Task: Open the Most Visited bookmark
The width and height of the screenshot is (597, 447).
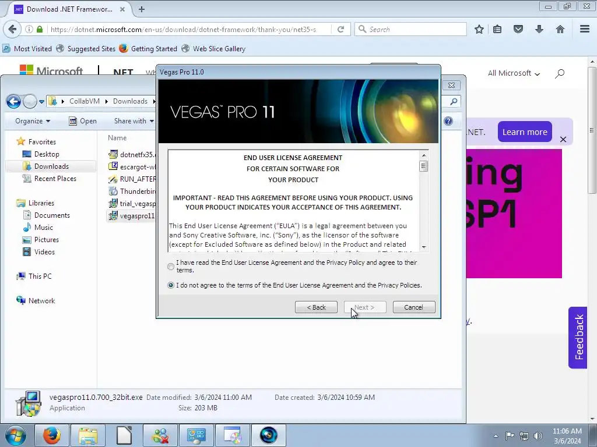Action: pyautogui.click(x=27, y=49)
